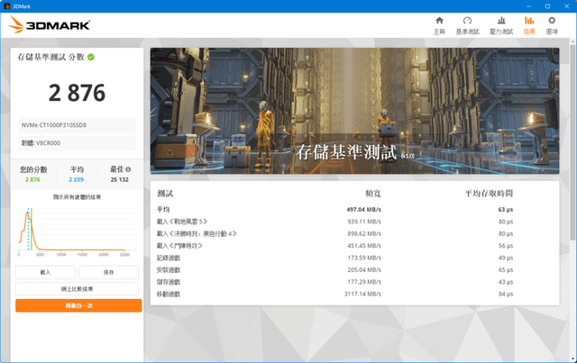The image size is (577, 363).
Task: Click the orange 再執行一次 button
Action: coord(78,305)
